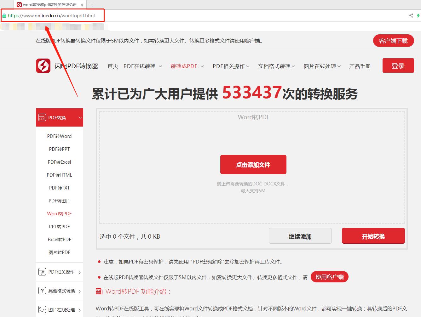Click the green secure lock icon
This screenshot has width=421, height=317.
click(x=4, y=16)
